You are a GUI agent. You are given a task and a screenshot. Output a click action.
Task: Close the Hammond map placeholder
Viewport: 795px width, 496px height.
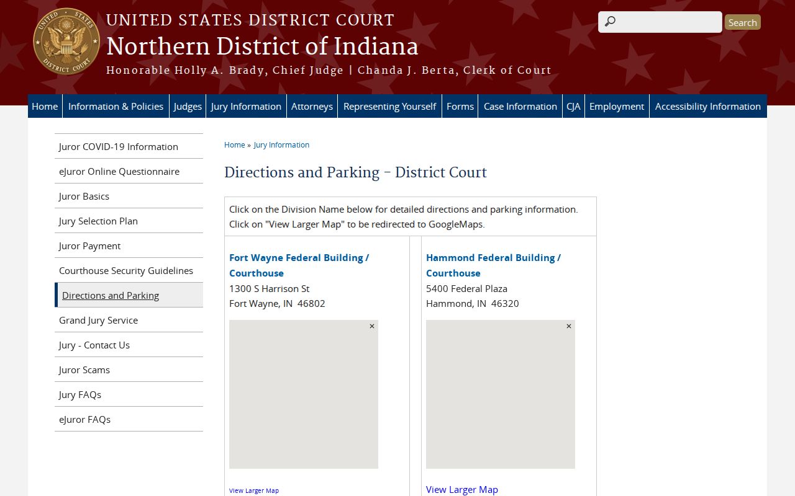coord(568,326)
